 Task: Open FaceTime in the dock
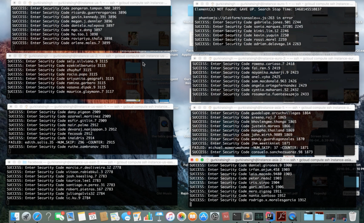pos(59,216)
